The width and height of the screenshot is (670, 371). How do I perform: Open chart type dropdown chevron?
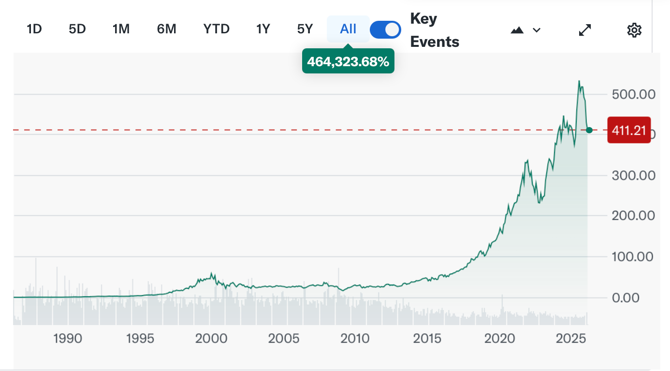pos(536,30)
